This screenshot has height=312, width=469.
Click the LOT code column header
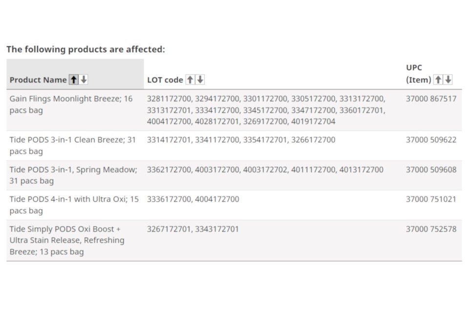(165, 80)
